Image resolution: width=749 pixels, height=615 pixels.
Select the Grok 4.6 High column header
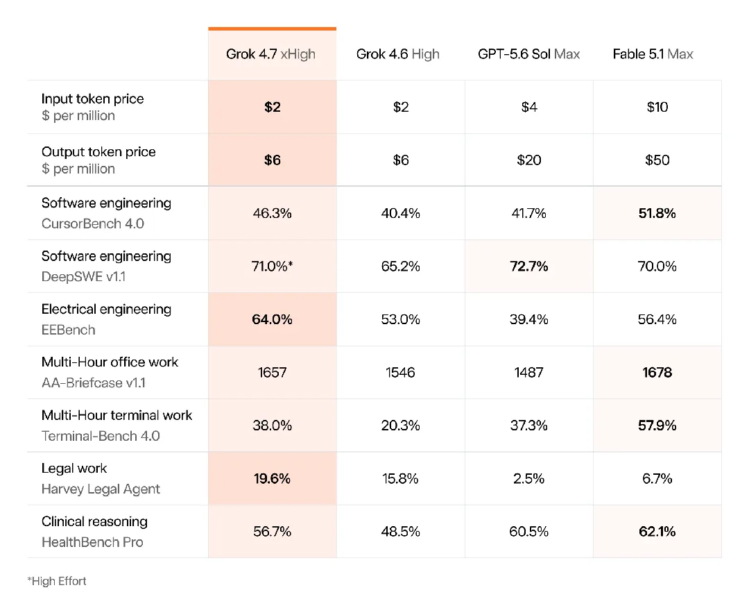tap(398, 54)
